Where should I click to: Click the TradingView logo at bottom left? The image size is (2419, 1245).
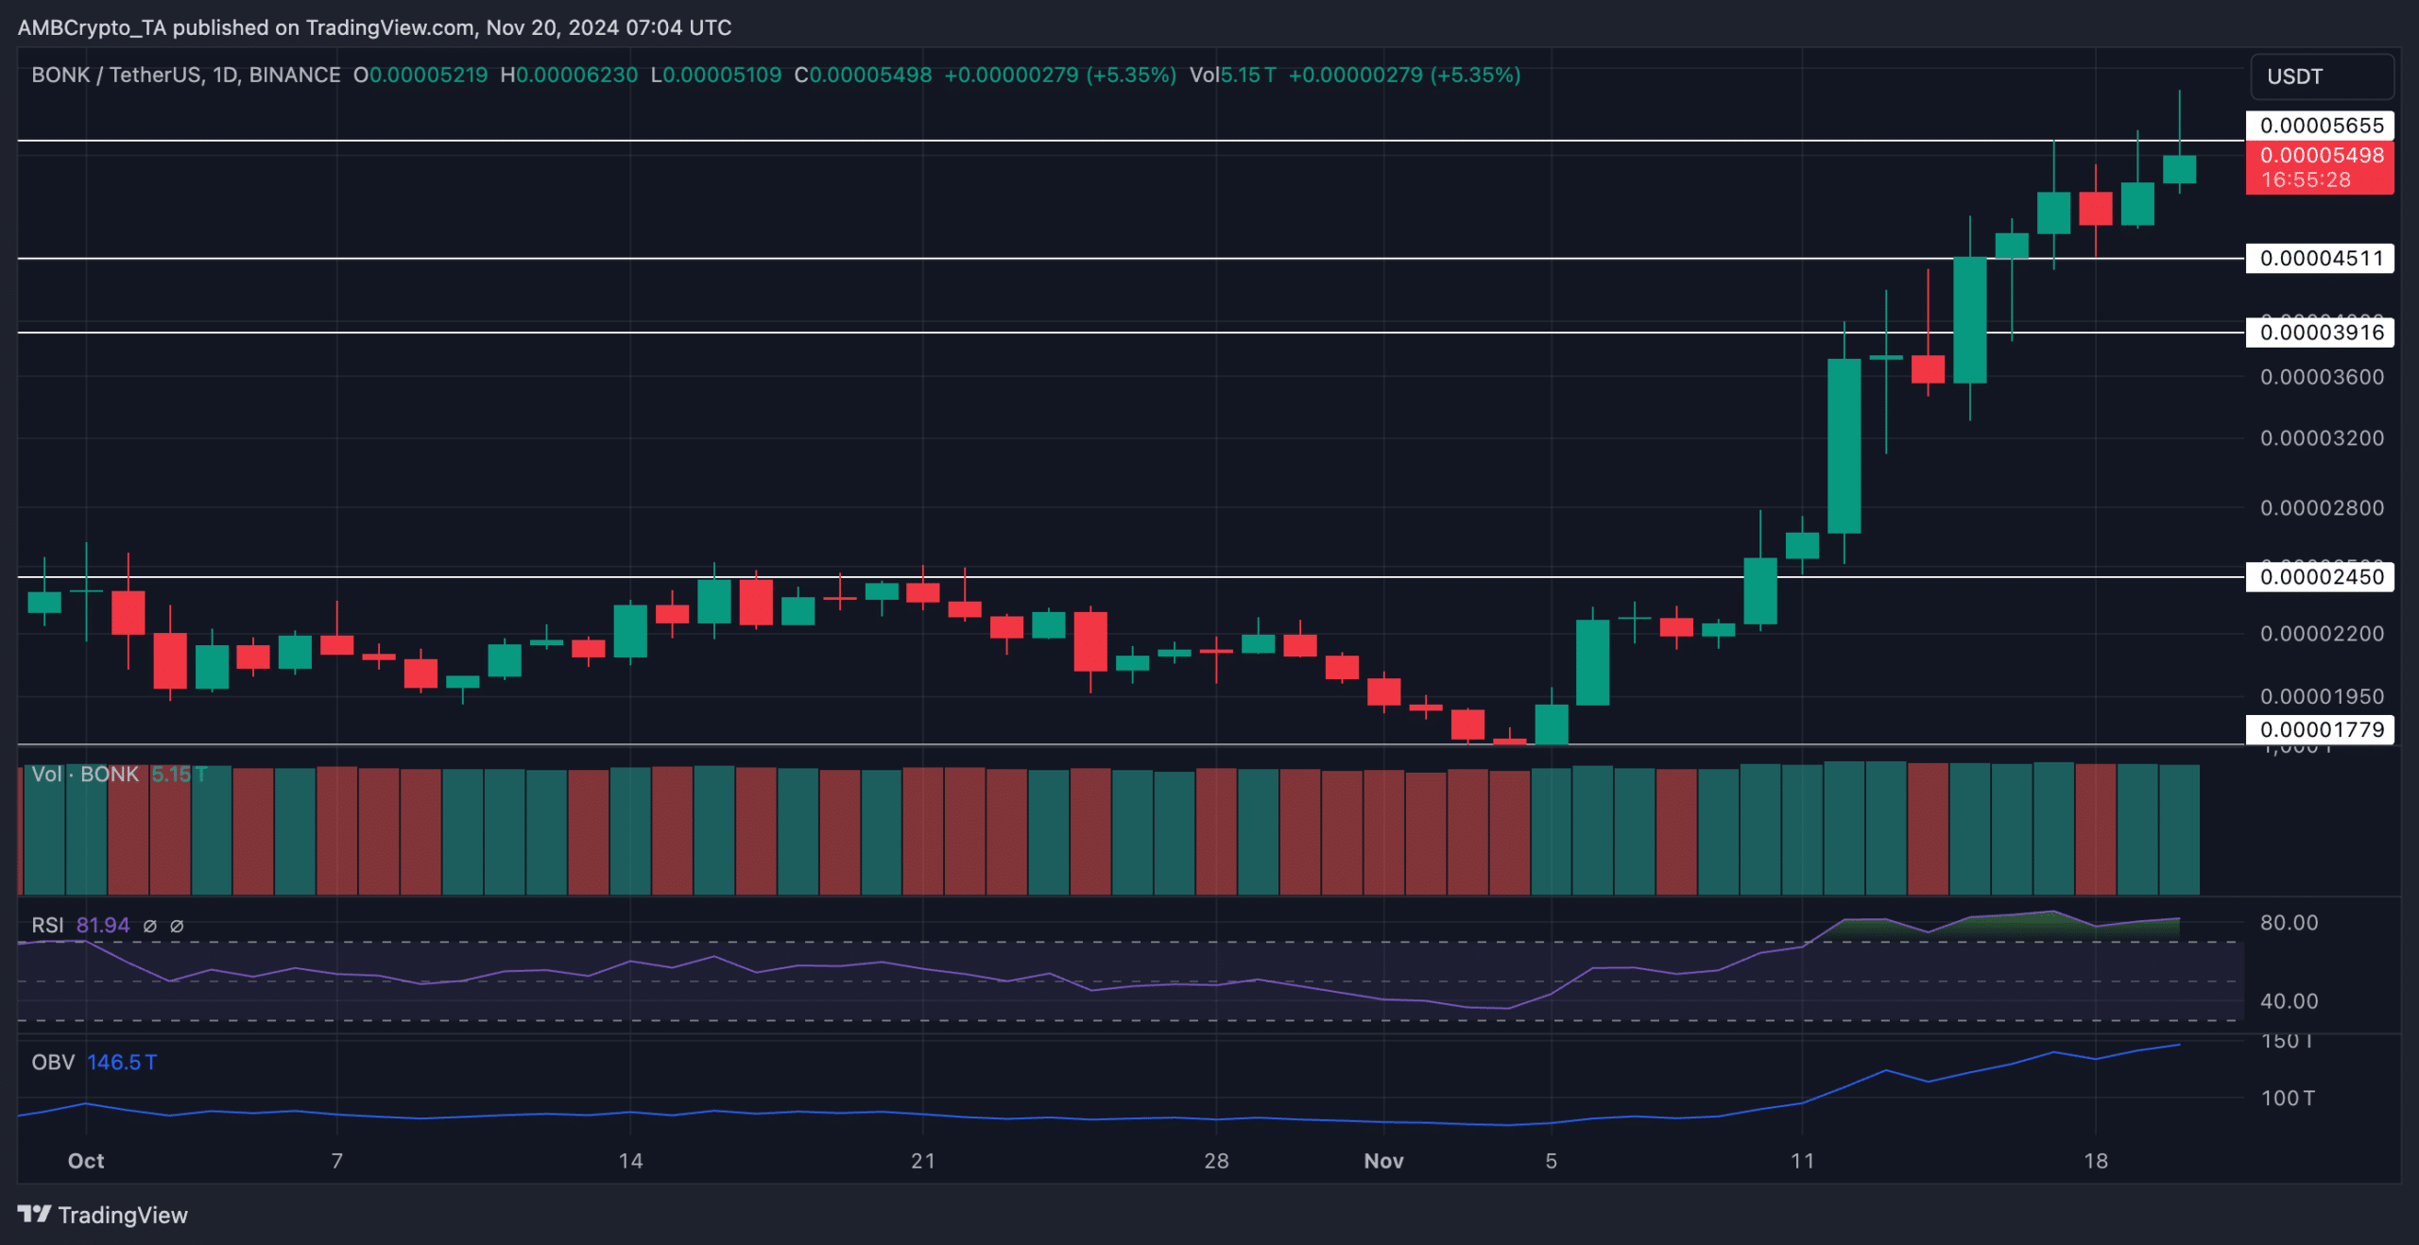pyautogui.click(x=102, y=1215)
